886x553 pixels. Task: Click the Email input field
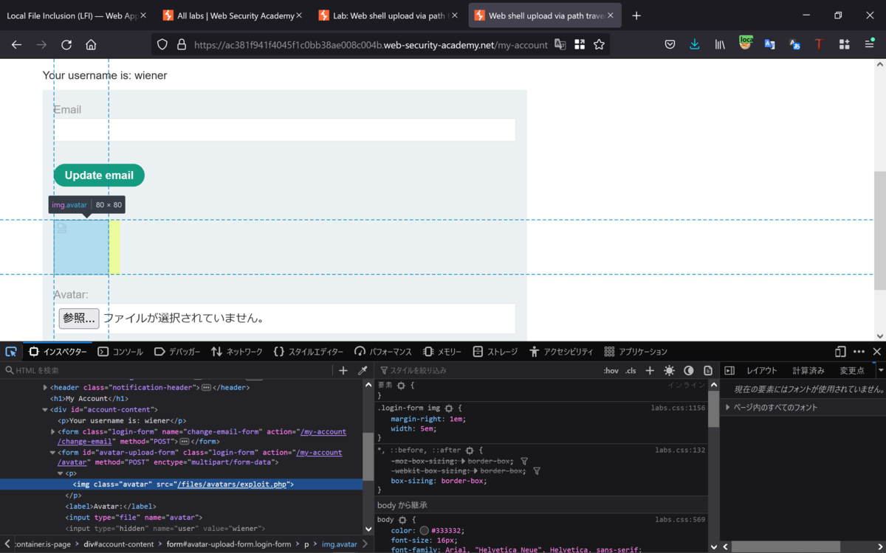284,130
